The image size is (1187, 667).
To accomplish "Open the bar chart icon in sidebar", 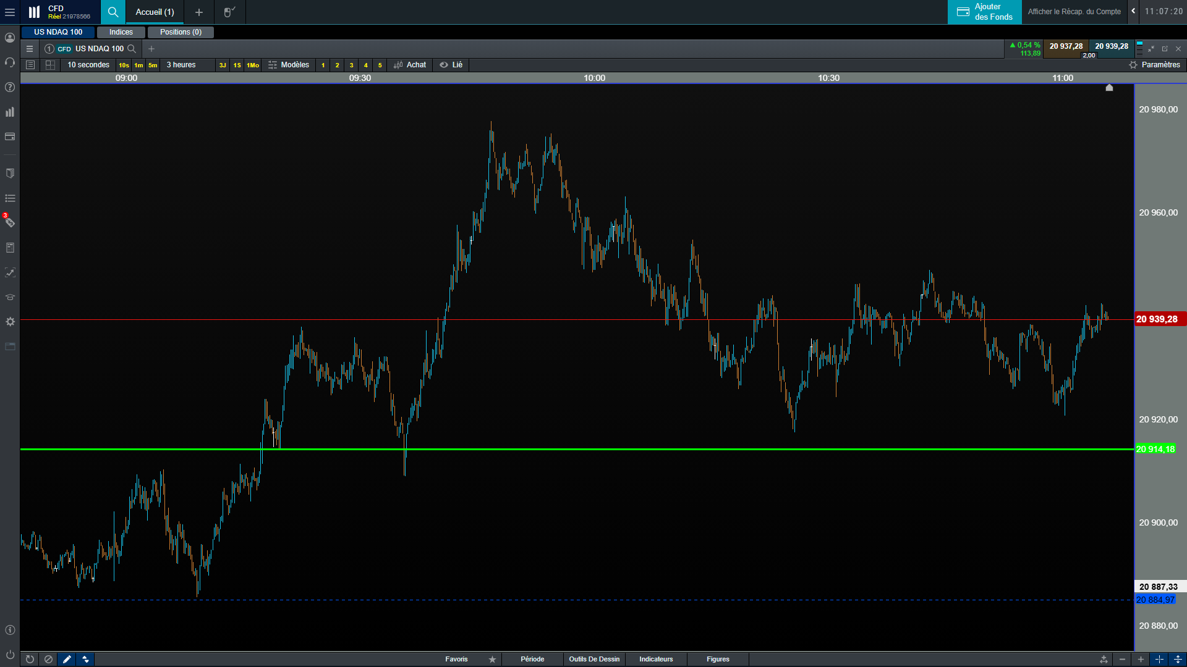I will [x=10, y=112].
